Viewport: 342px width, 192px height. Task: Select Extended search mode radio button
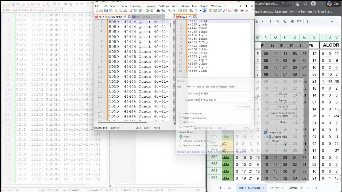click(x=181, y=141)
